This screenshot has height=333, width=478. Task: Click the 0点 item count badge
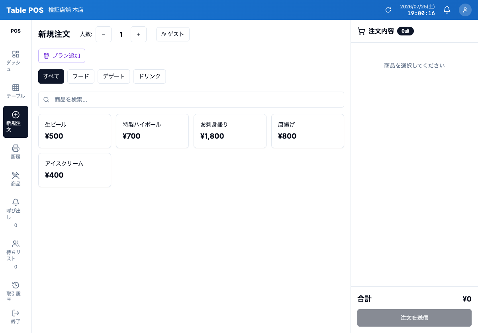tap(406, 31)
